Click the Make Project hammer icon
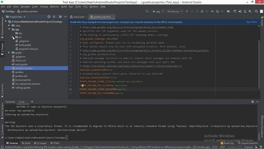The height and width of the screenshot is (149, 264). tap(147, 11)
